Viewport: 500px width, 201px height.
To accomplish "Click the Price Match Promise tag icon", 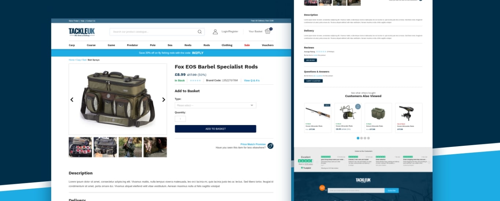I will tap(270, 146).
